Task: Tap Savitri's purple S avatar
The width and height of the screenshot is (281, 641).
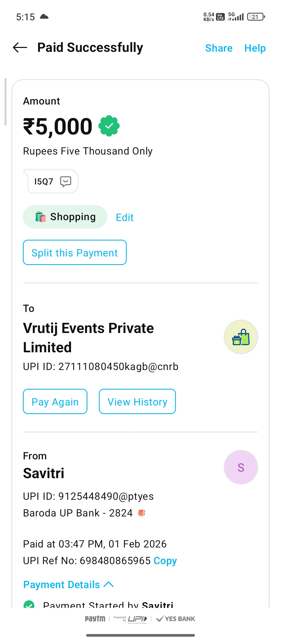Action: click(241, 467)
